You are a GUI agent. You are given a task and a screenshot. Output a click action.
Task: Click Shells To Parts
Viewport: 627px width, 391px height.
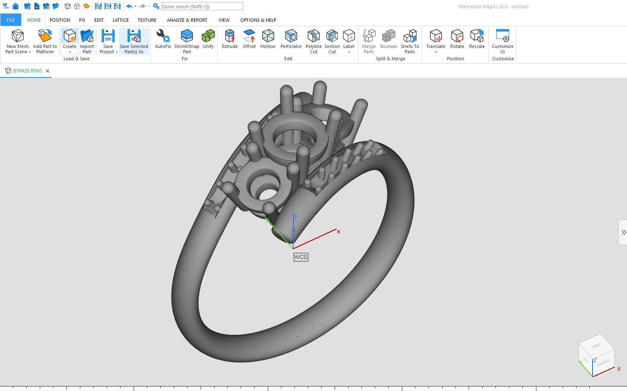[x=410, y=41]
